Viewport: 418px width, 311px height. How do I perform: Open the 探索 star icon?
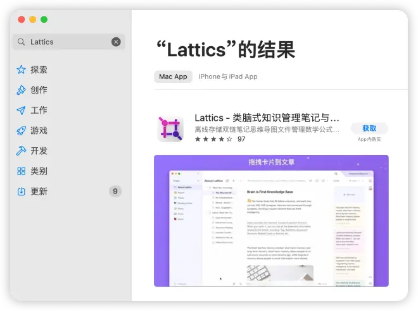pyautogui.click(x=21, y=70)
